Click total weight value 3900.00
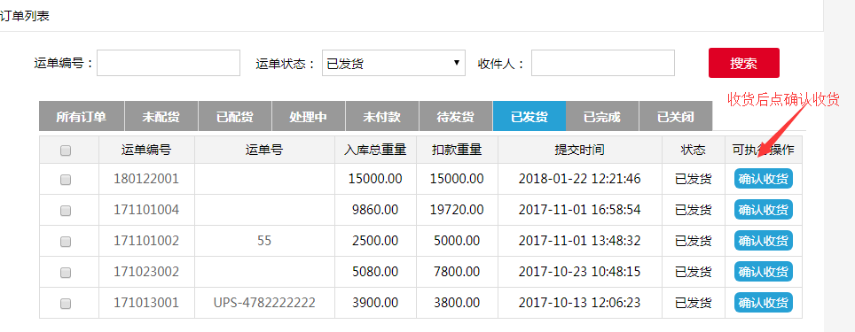Viewport: 855px width, 332px height. 375,303
